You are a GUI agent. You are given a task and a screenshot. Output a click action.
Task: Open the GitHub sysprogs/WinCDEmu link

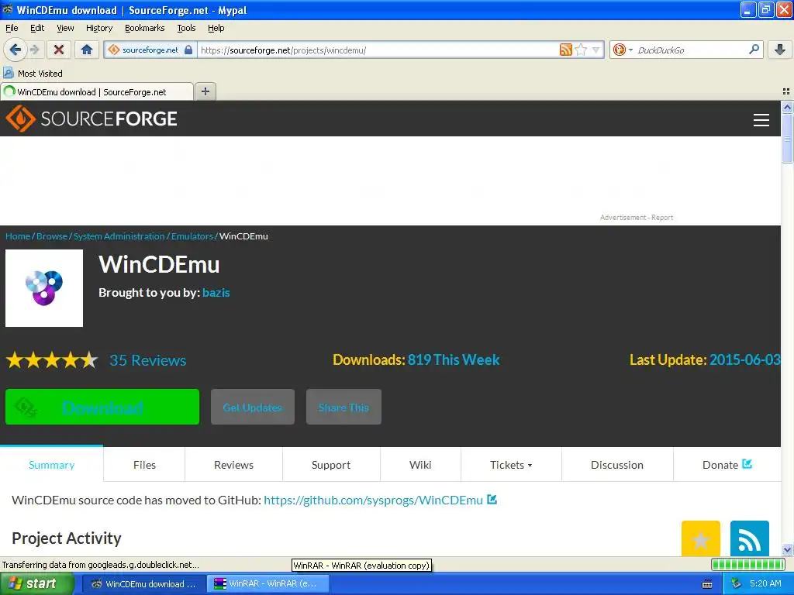(x=373, y=500)
